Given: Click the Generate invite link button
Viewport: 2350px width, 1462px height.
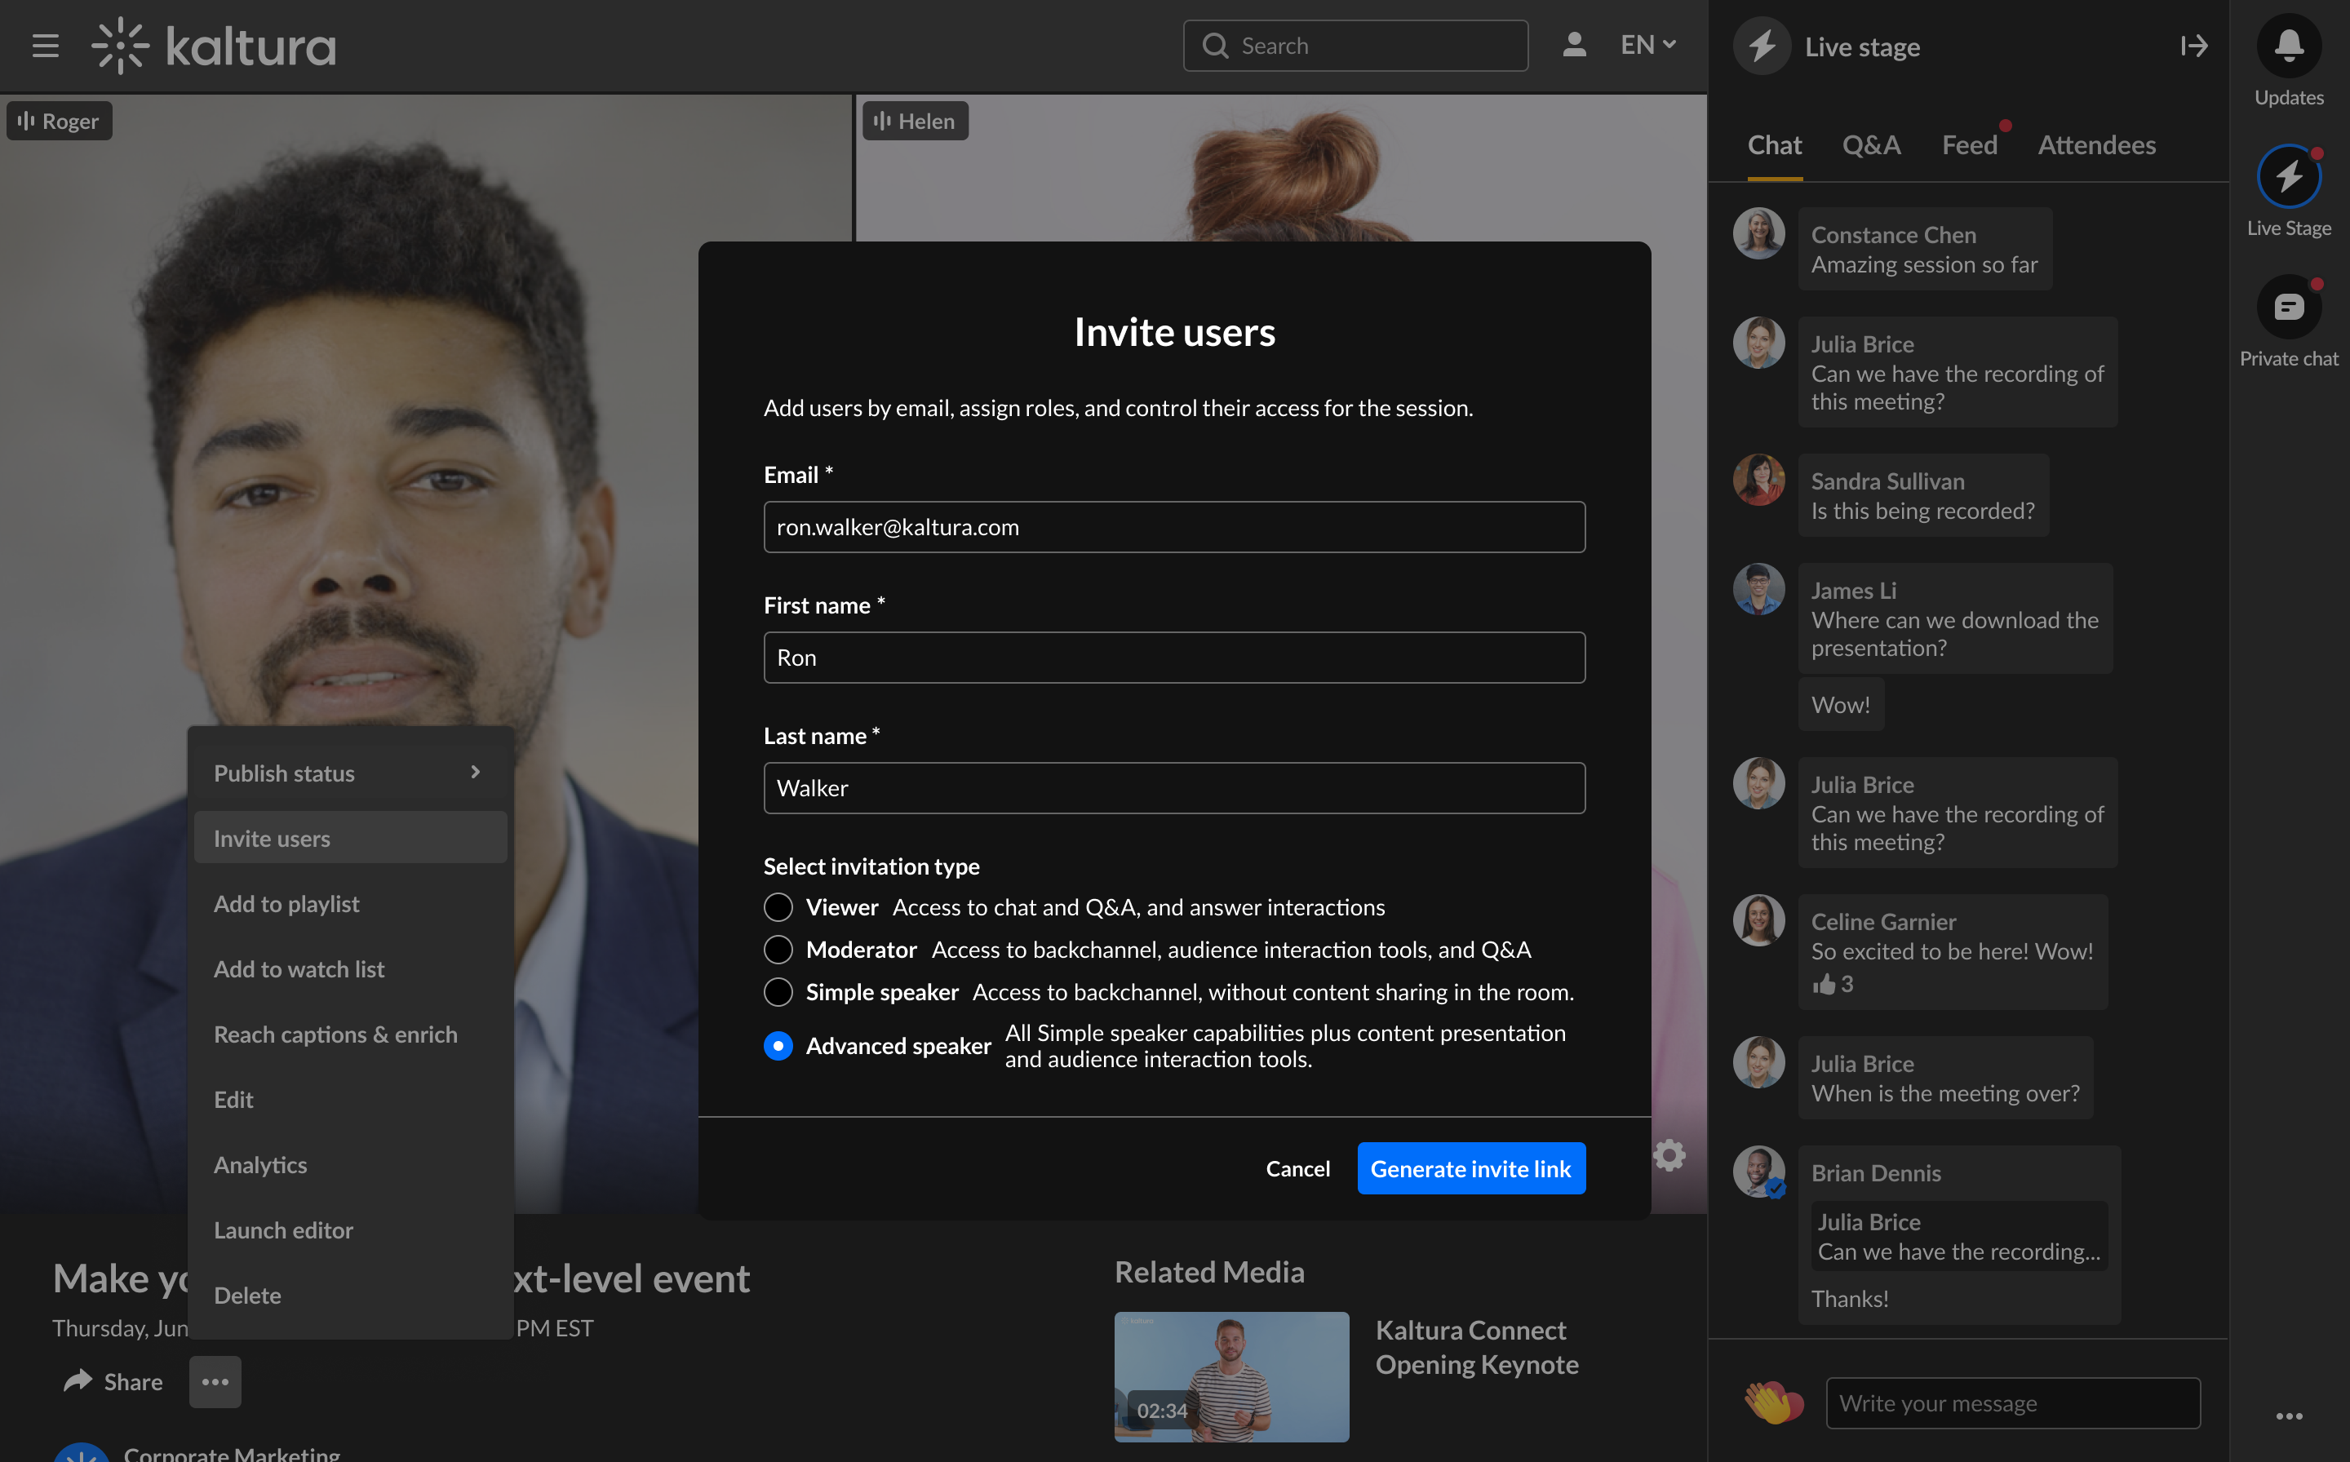Looking at the screenshot, I should (1470, 1168).
